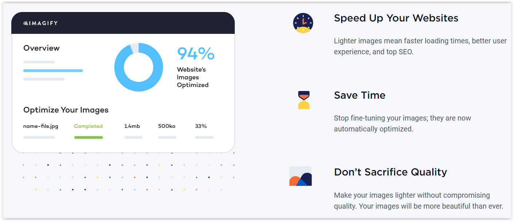Select the Don't Sacrifice Quality heading

tap(390, 172)
